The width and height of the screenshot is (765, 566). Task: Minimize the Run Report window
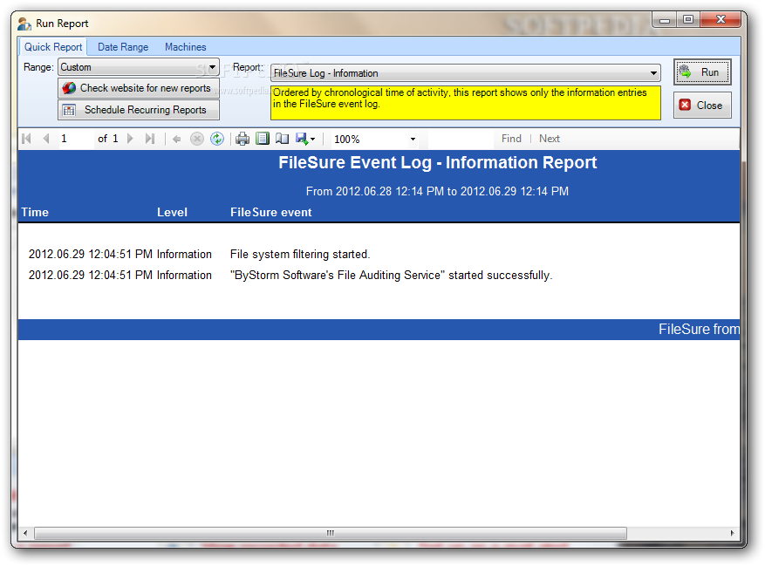tap(665, 19)
